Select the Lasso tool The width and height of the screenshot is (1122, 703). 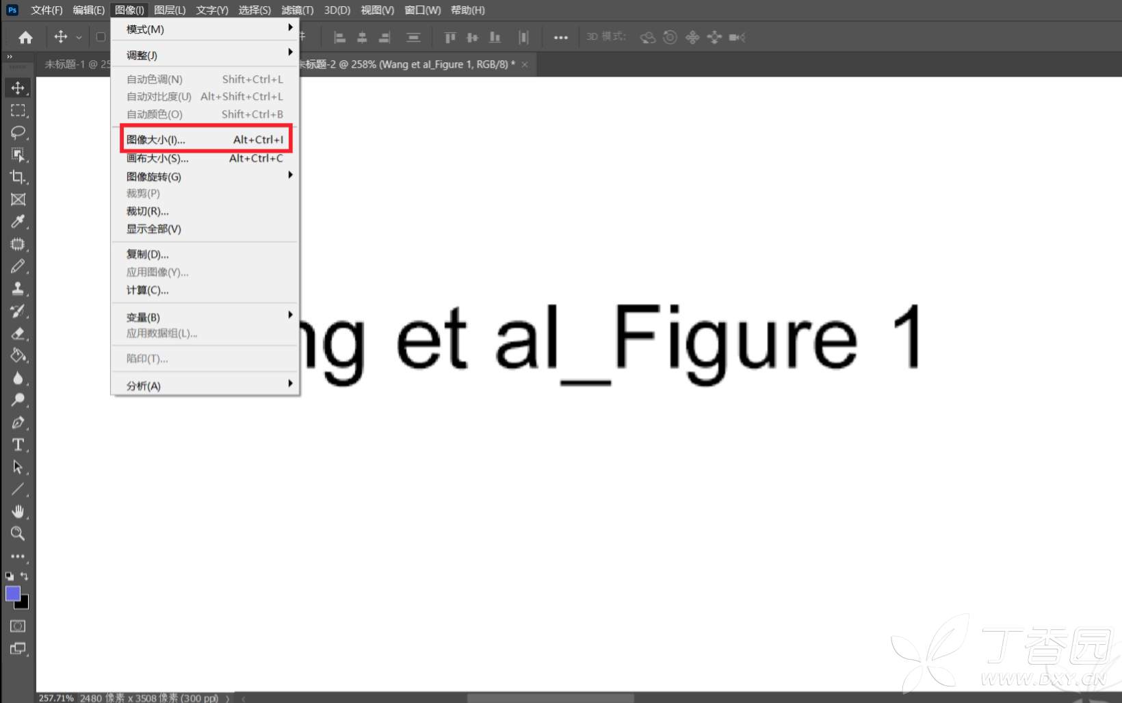pos(18,132)
